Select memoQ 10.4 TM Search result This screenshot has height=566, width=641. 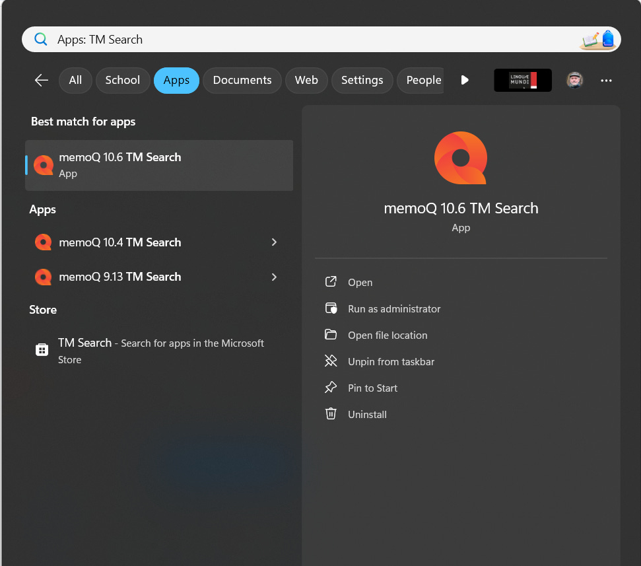159,242
